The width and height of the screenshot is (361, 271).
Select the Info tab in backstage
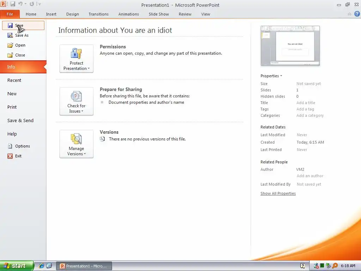point(23,67)
